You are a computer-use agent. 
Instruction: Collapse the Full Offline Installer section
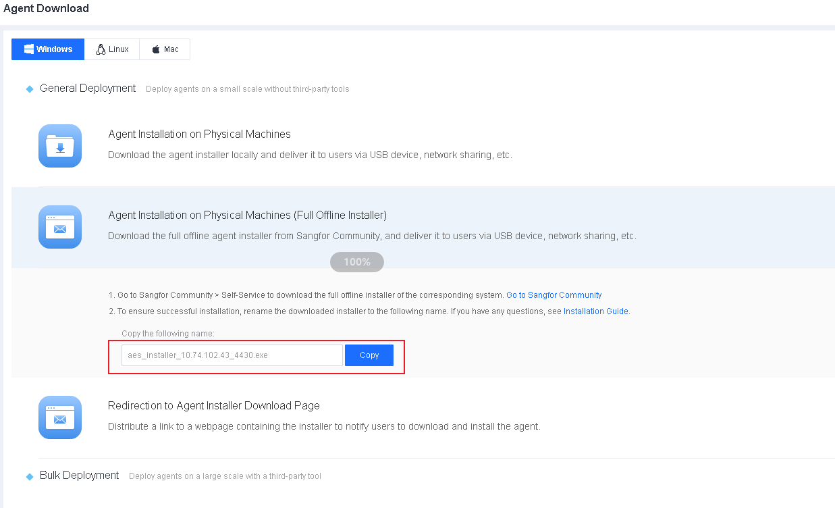[247, 215]
